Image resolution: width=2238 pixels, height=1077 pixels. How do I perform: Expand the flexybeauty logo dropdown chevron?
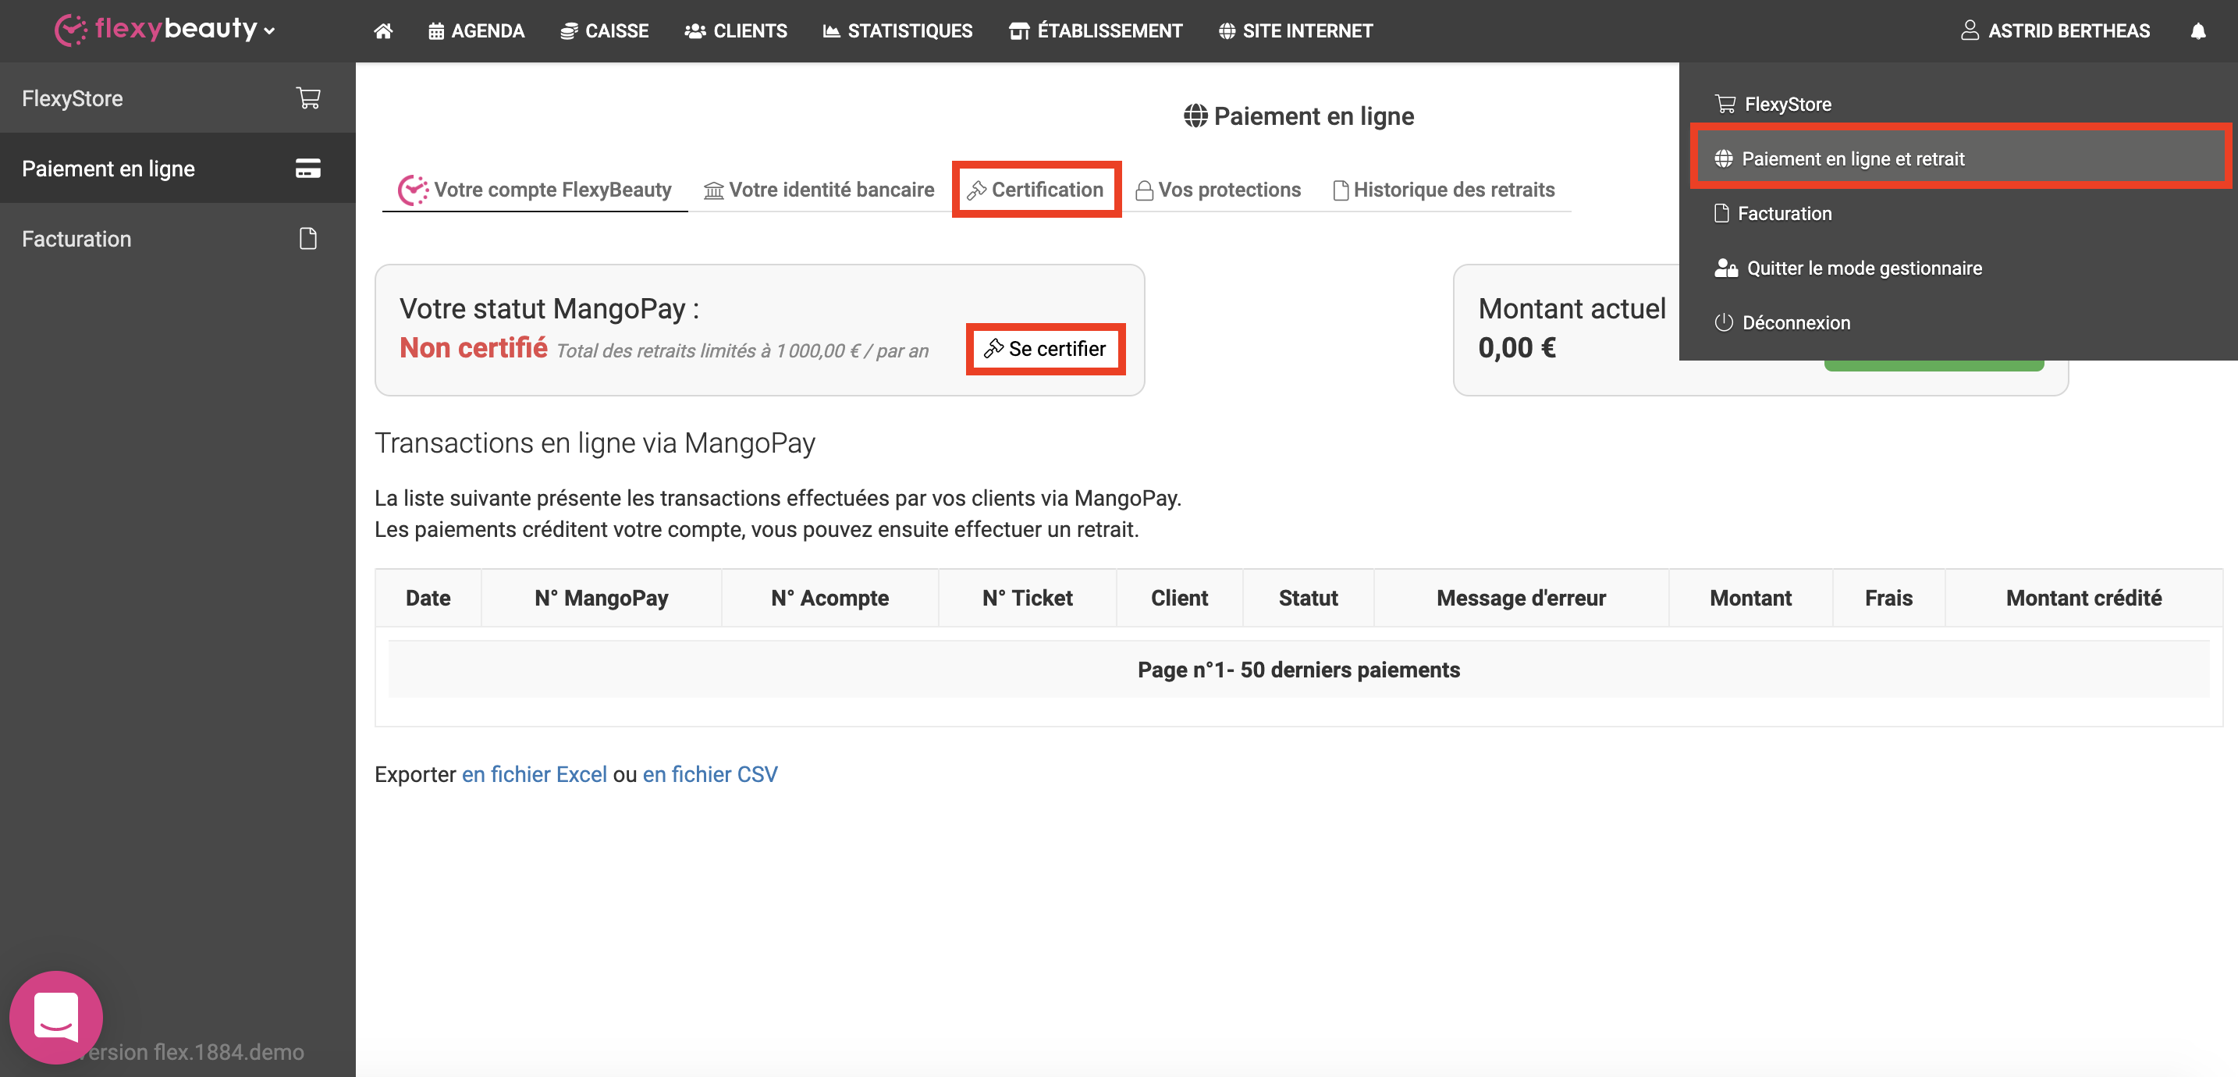pyautogui.click(x=269, y=31)
